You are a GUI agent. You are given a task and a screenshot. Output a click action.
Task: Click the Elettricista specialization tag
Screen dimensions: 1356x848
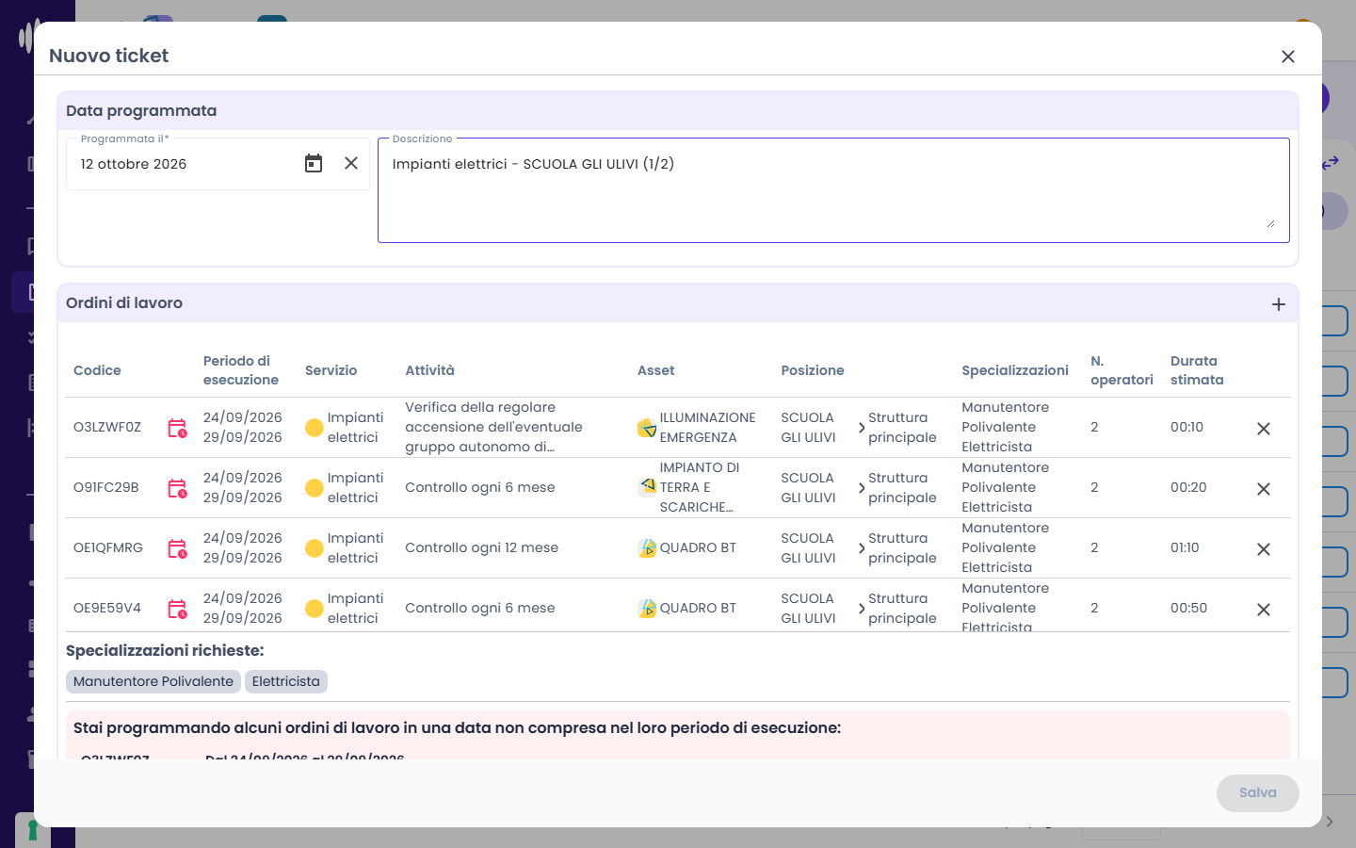tap(286, 682)
